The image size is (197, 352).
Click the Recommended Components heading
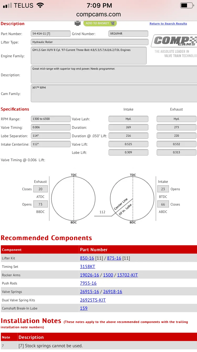pos(46,238)
